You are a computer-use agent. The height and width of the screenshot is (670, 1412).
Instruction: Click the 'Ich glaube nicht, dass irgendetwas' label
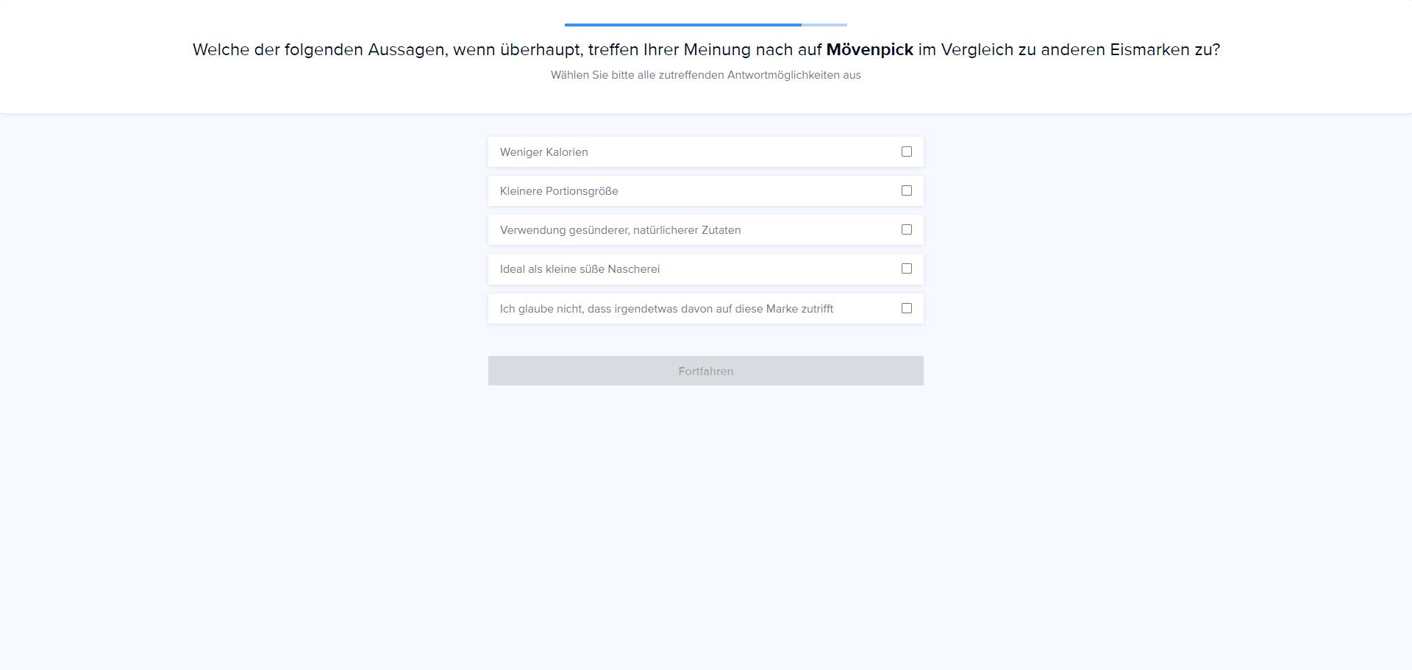[667, 309]
